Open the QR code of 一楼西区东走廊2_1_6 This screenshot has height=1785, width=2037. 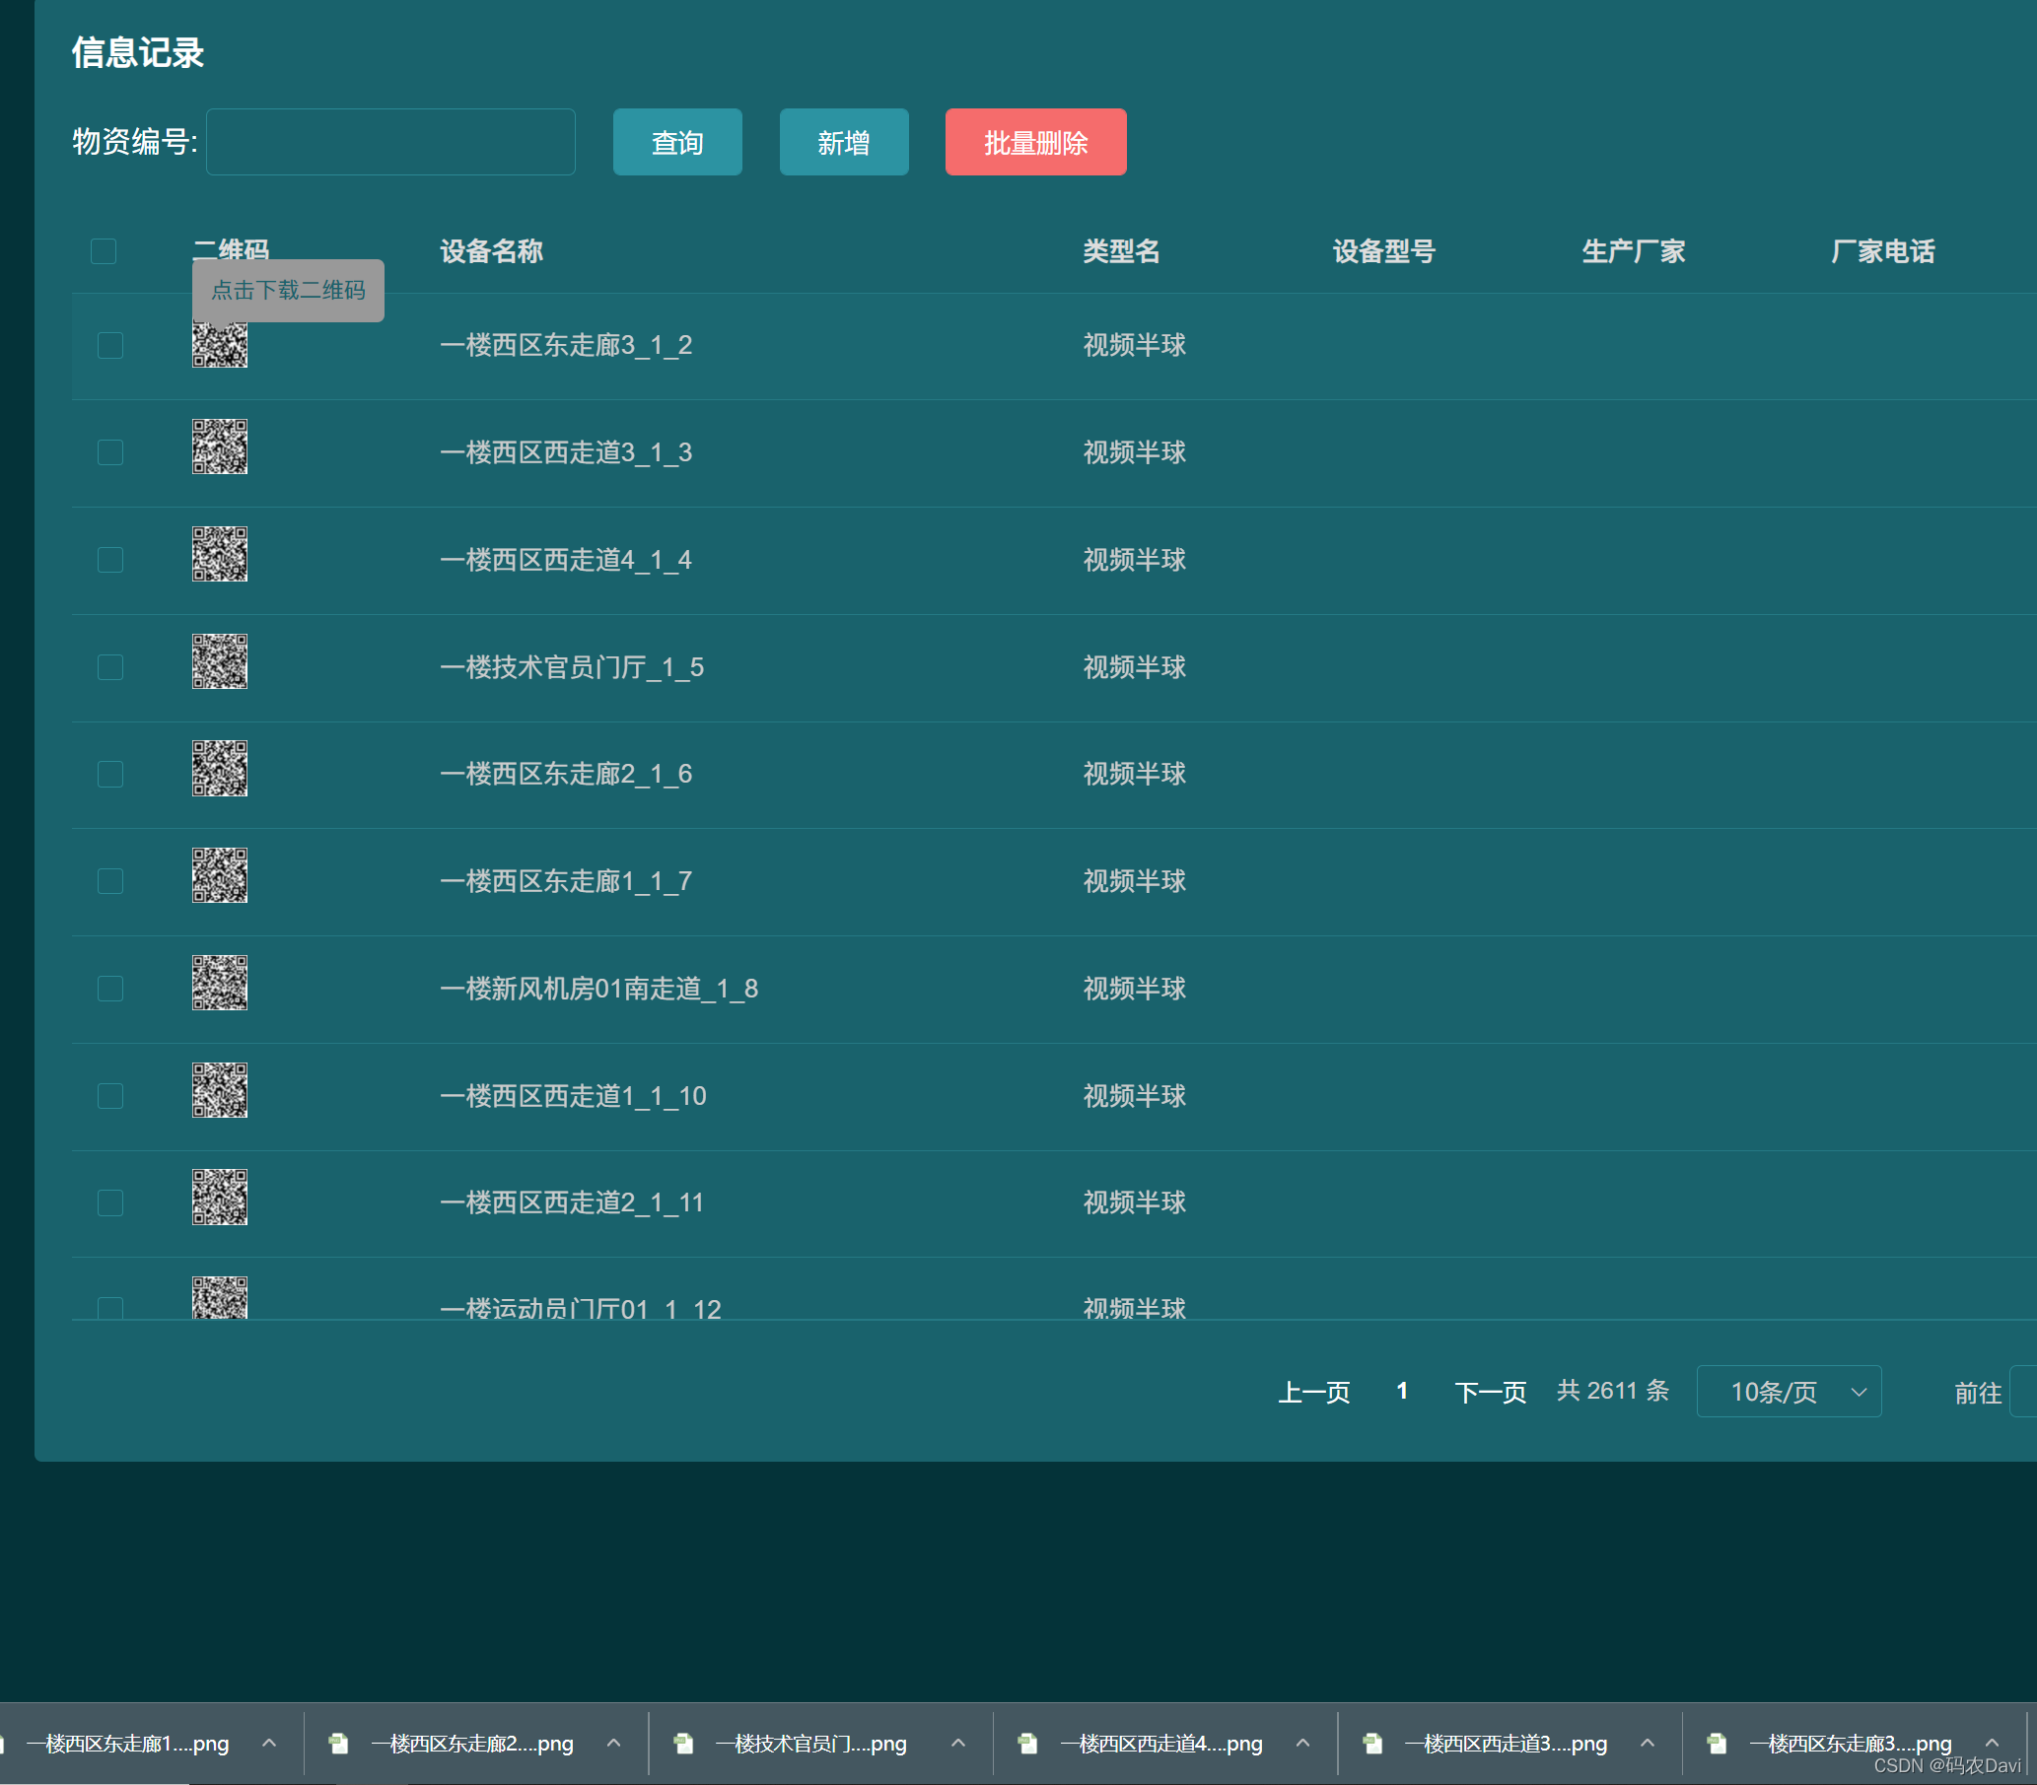pos(219,768)
